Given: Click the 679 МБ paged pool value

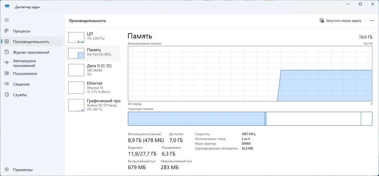Looking at the screenshot, I should 137,167.
